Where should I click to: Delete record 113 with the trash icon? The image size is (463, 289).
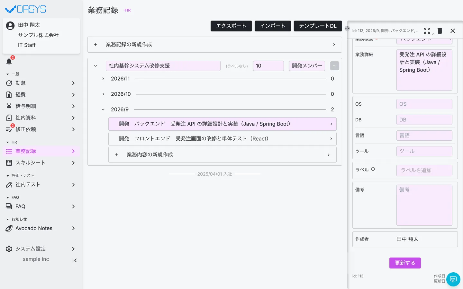pyautogui.click(x=440, y=31)
